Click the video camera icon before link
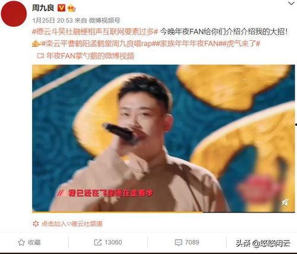Screen dimensions: 297x254 tap(40, 56)
